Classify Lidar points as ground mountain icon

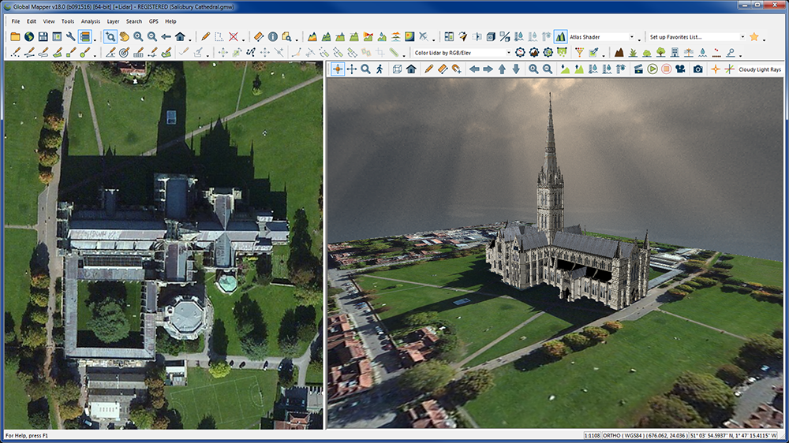pos(619,52)
